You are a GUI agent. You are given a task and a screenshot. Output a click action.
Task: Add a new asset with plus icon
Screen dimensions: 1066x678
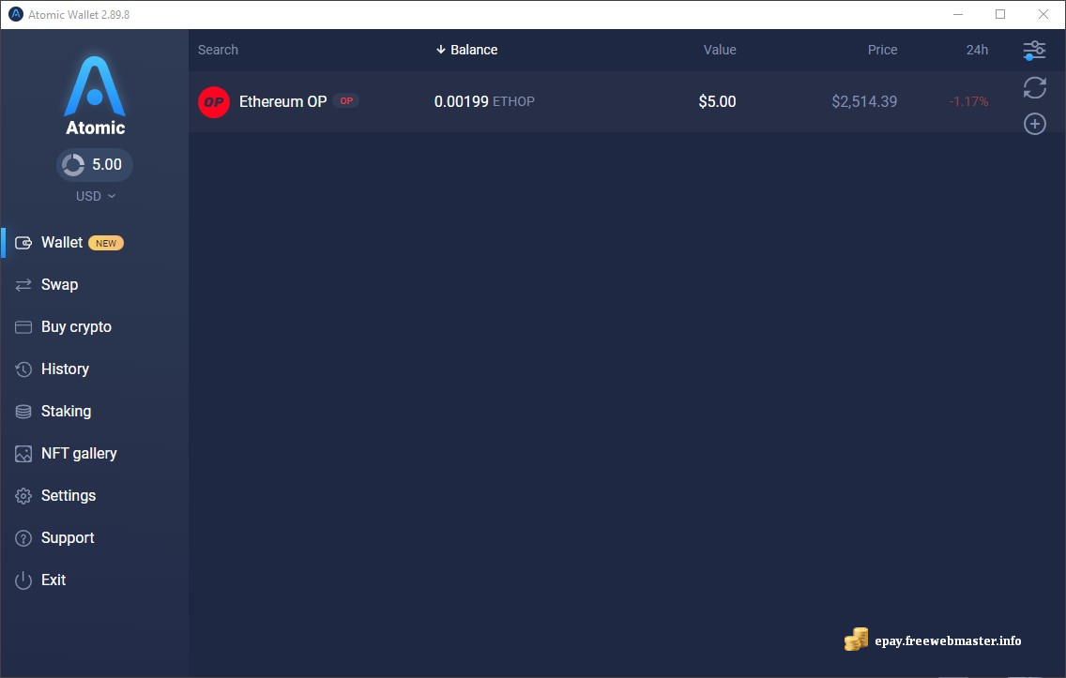[1034, 124]
